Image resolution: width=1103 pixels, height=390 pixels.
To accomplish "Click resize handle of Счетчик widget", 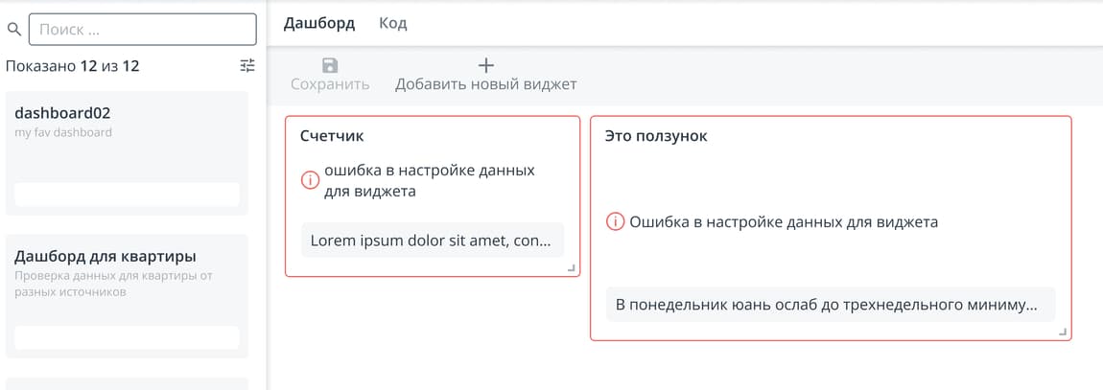I will tap(572, 268).
